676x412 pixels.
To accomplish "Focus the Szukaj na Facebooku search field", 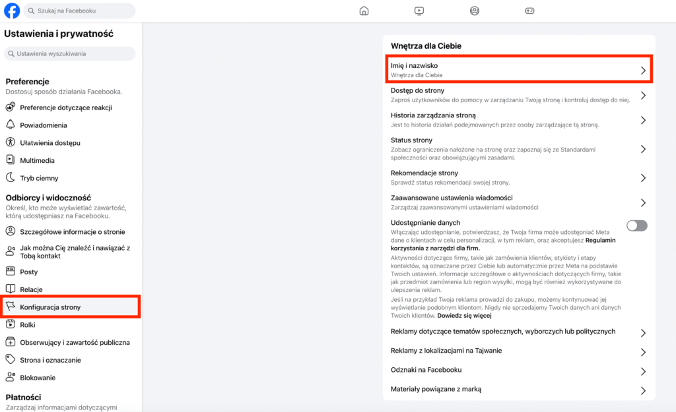I will click(79, 11).
